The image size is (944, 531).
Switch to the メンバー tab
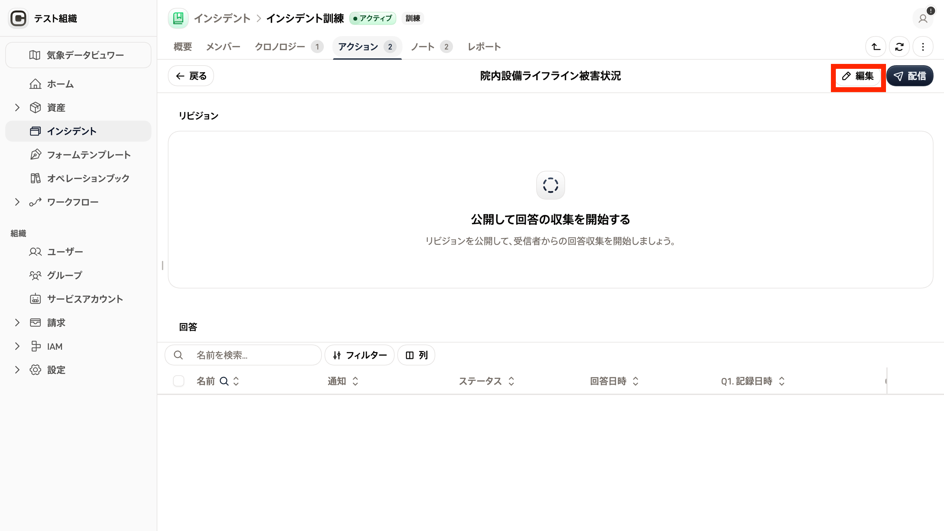[x=223, y=47]
